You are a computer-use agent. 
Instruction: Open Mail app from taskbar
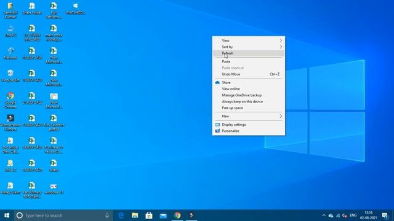click(x=163, y=215)
